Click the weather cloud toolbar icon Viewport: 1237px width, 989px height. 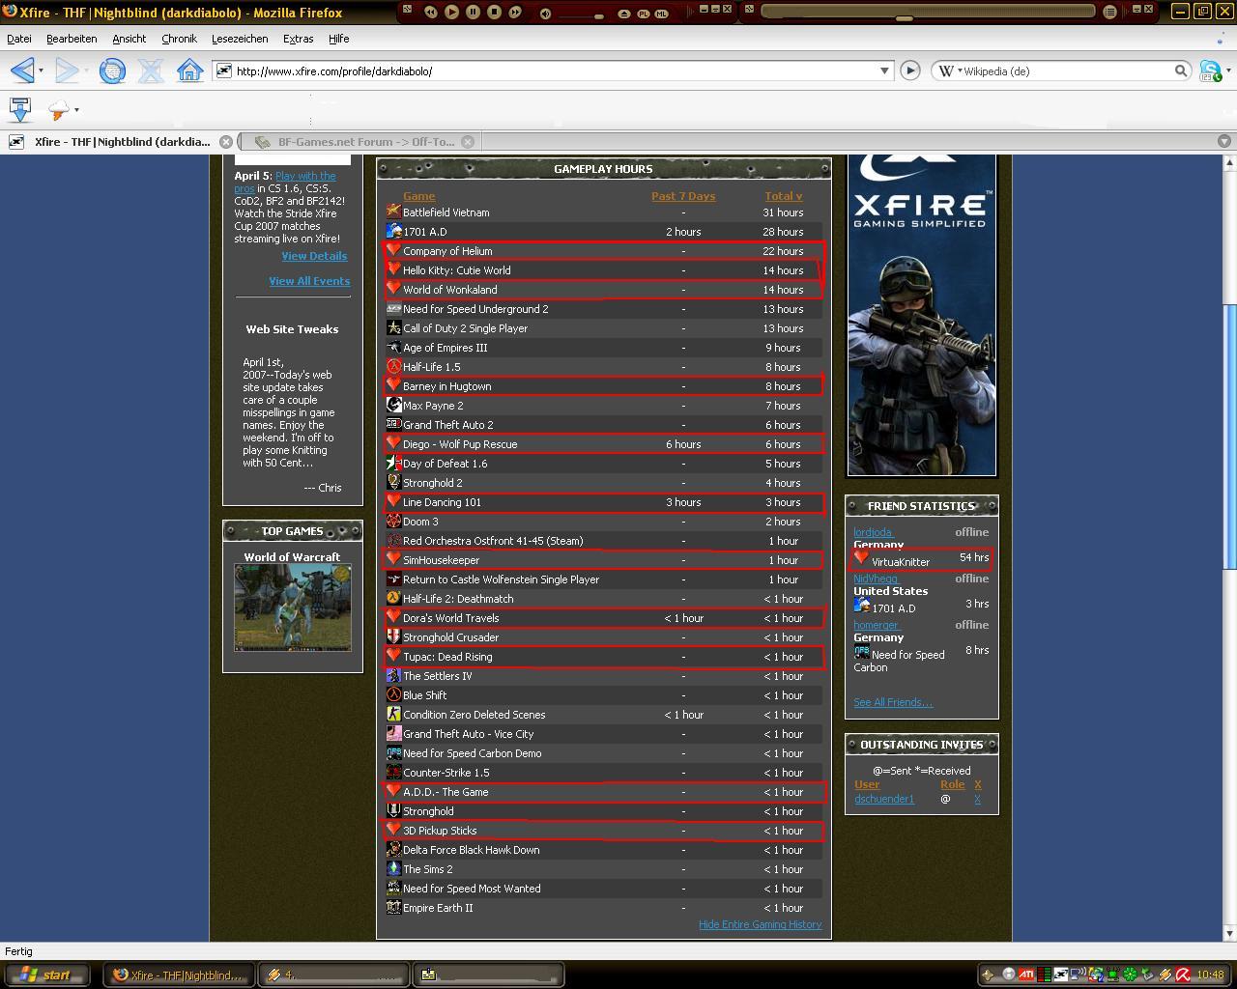[58, 109]
